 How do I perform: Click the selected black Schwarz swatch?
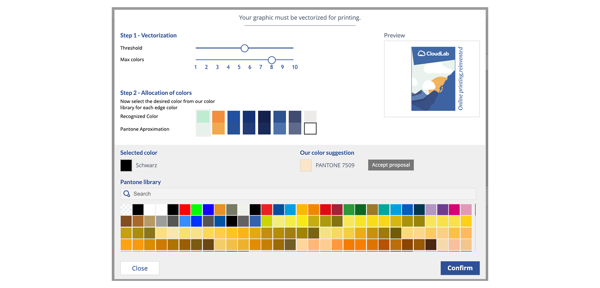pos(126,166)
